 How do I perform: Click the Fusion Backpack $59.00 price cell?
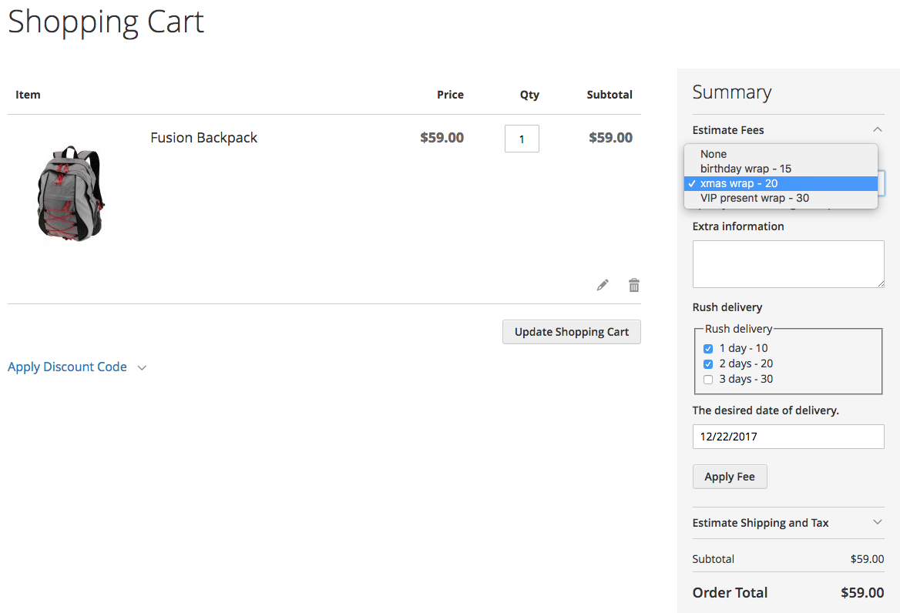(442, 138)
